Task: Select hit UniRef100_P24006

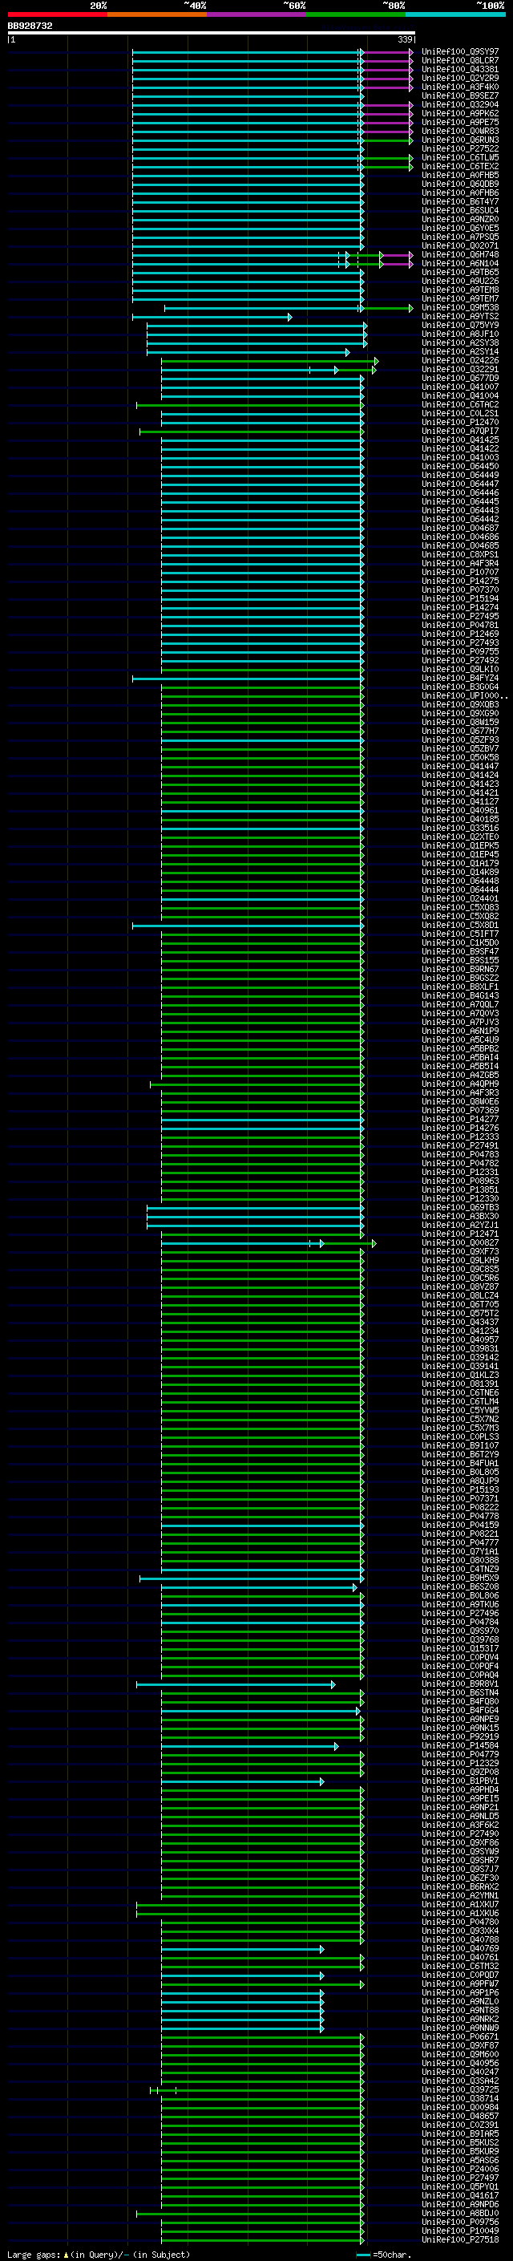Action: pos(460,2169)
